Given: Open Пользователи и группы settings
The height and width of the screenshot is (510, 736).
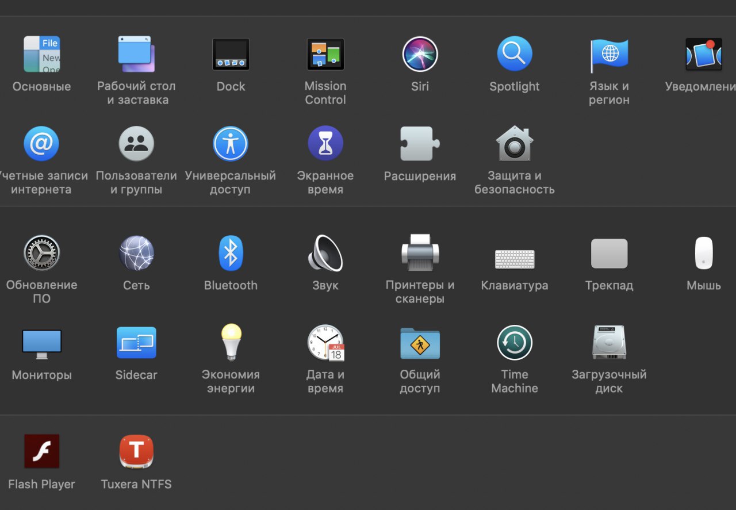Looking at the screenshot, I should click(x=136, y=144).
